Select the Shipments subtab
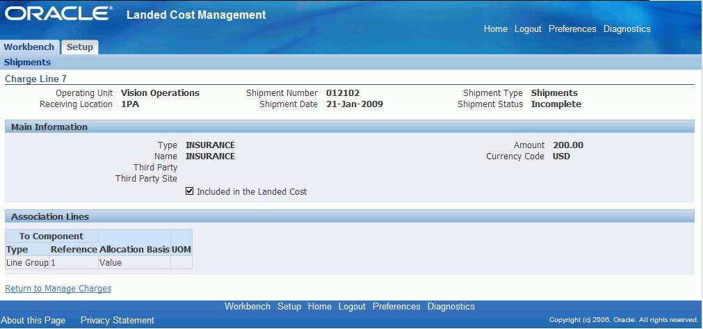Screen dimensions: 703x329 (27, 63)
